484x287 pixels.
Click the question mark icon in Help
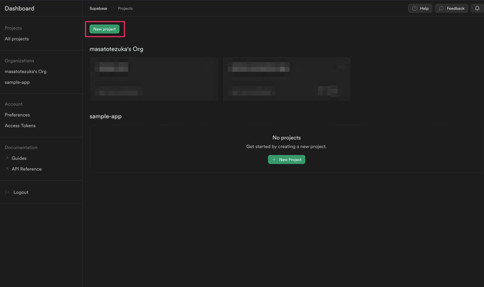point(415,8)
